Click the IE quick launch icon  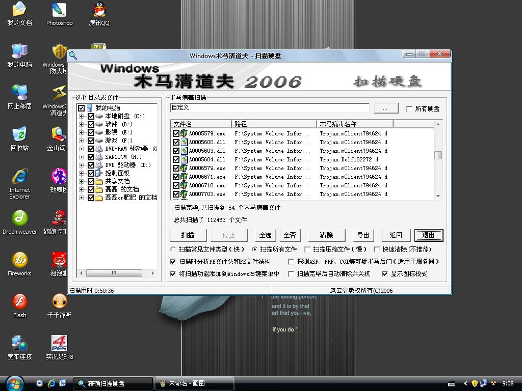tap(51, 383)
